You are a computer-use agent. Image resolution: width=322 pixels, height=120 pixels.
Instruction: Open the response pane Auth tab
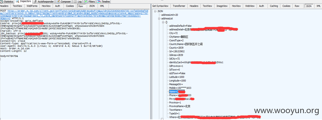(x=261, y=6)
